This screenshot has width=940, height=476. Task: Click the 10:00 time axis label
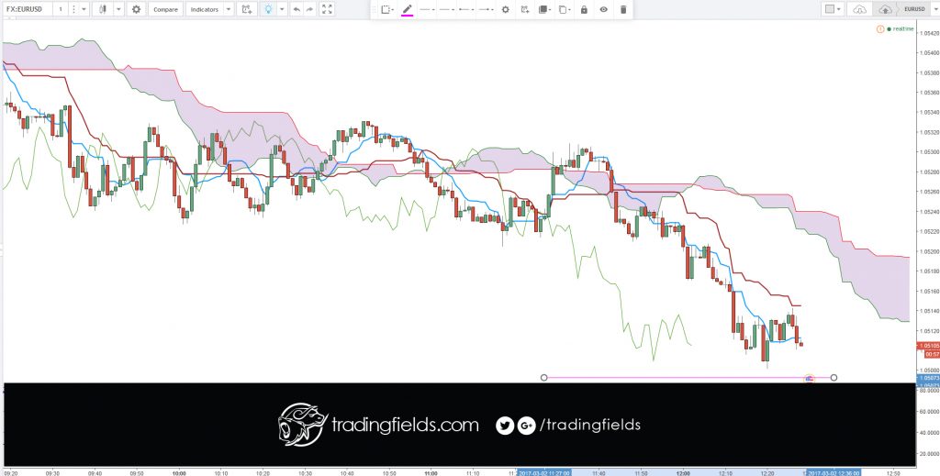(179, 471)
